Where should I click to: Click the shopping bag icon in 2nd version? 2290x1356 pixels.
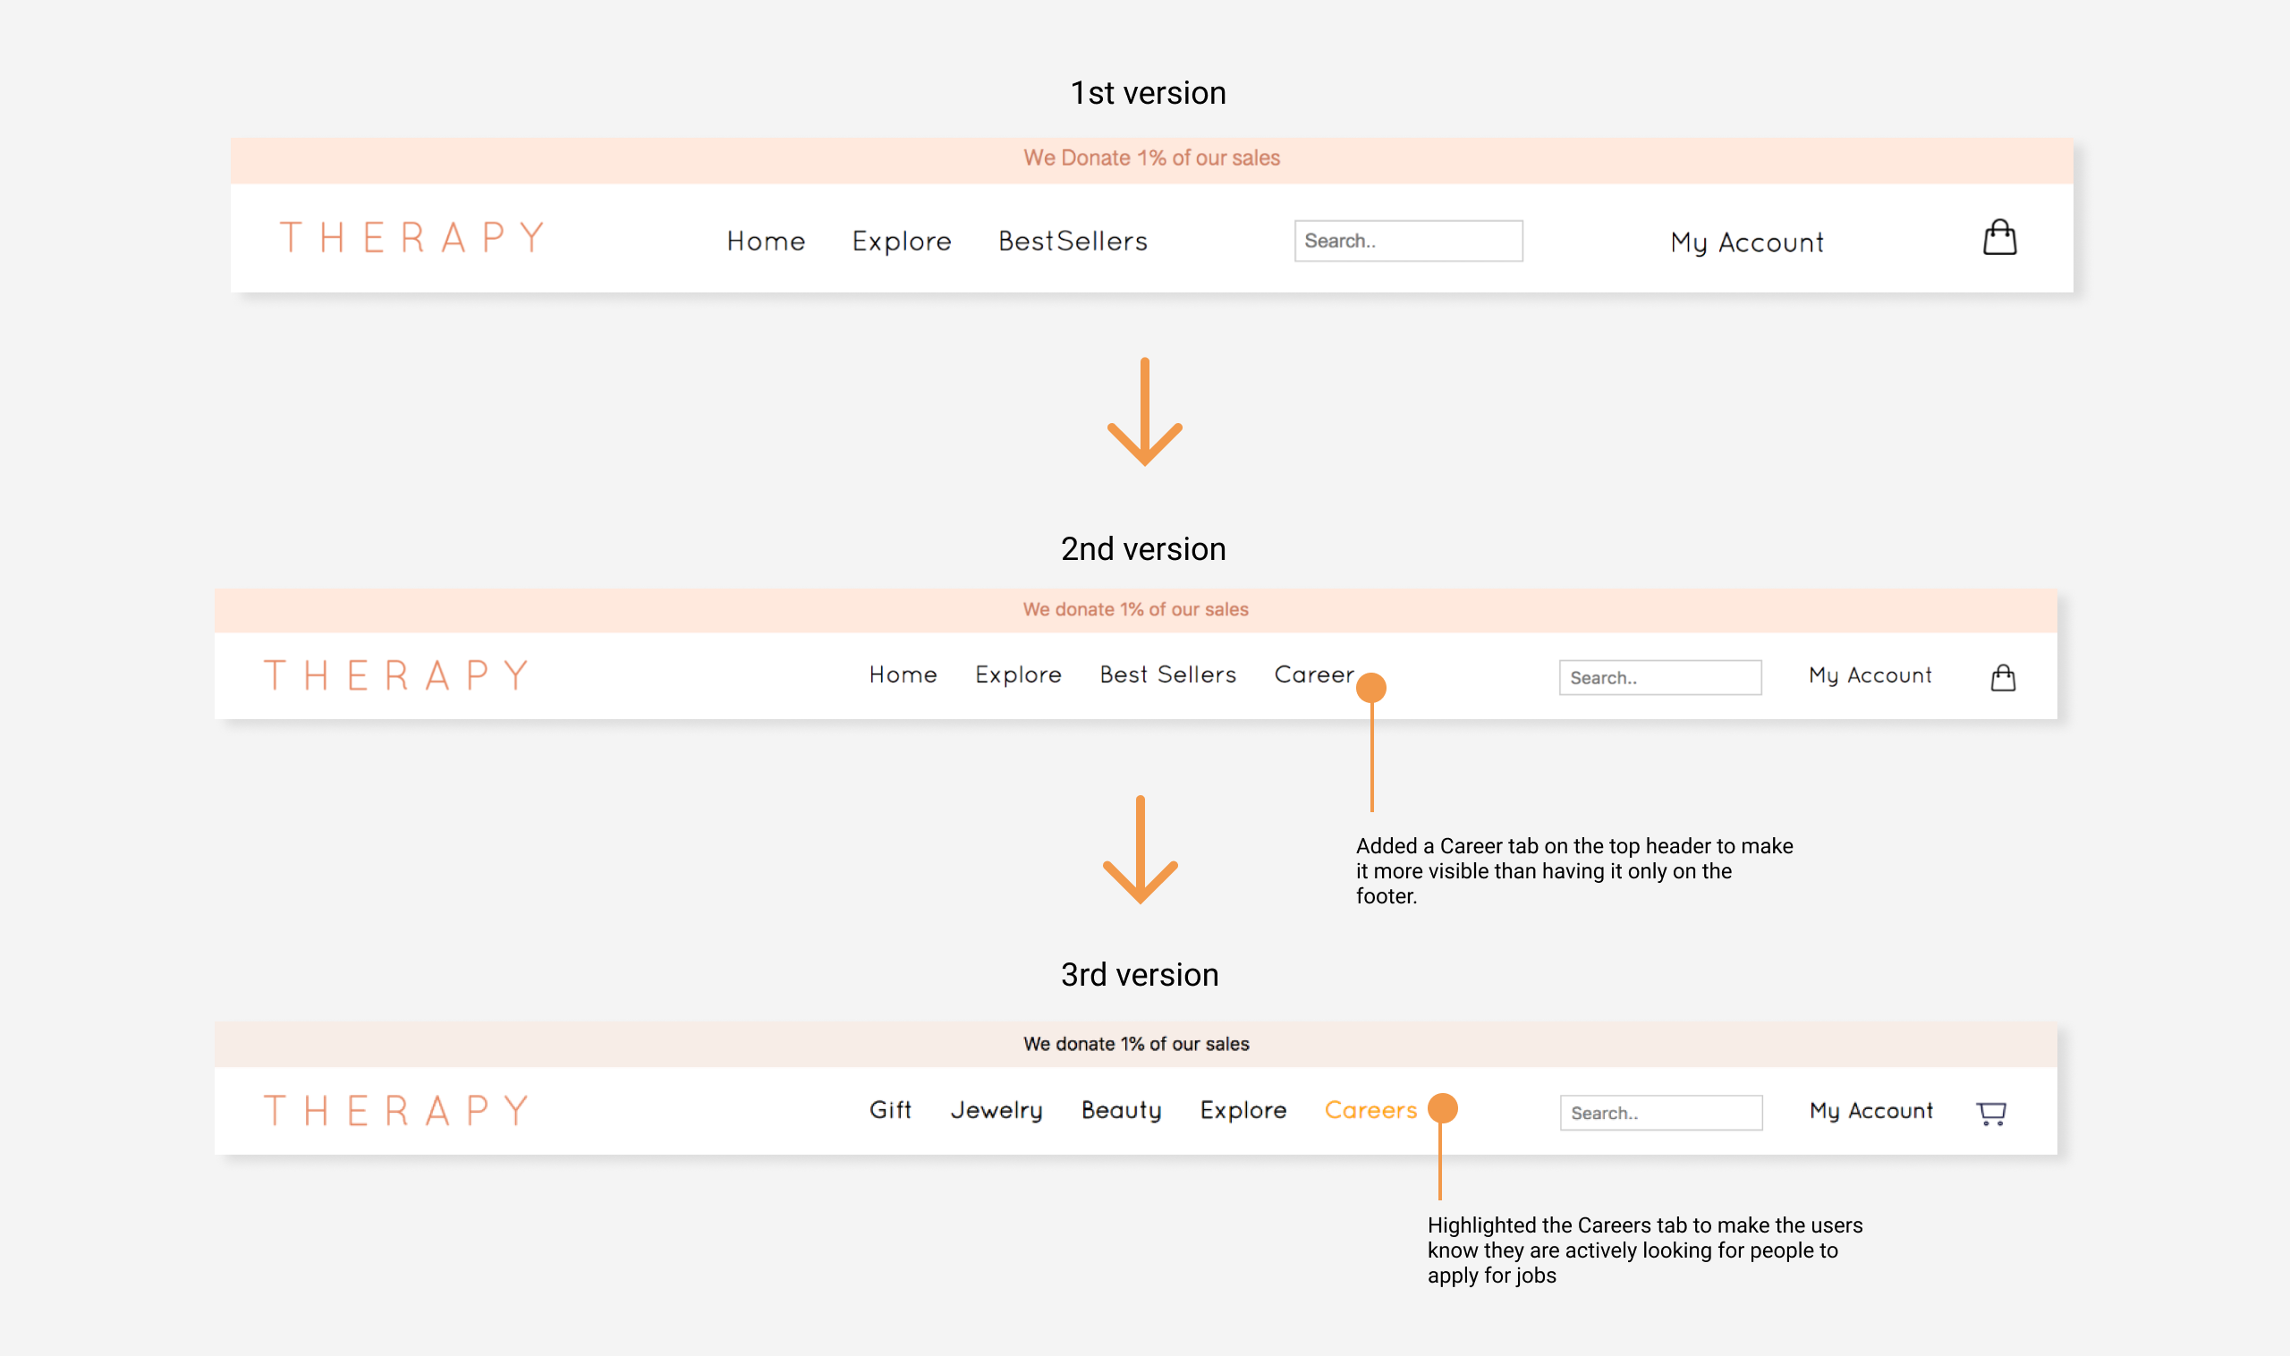pos(2002,677)
